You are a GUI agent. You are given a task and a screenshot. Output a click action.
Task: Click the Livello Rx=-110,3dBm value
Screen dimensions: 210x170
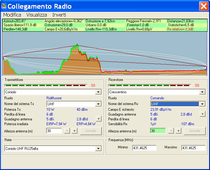[x=101, y=29]
